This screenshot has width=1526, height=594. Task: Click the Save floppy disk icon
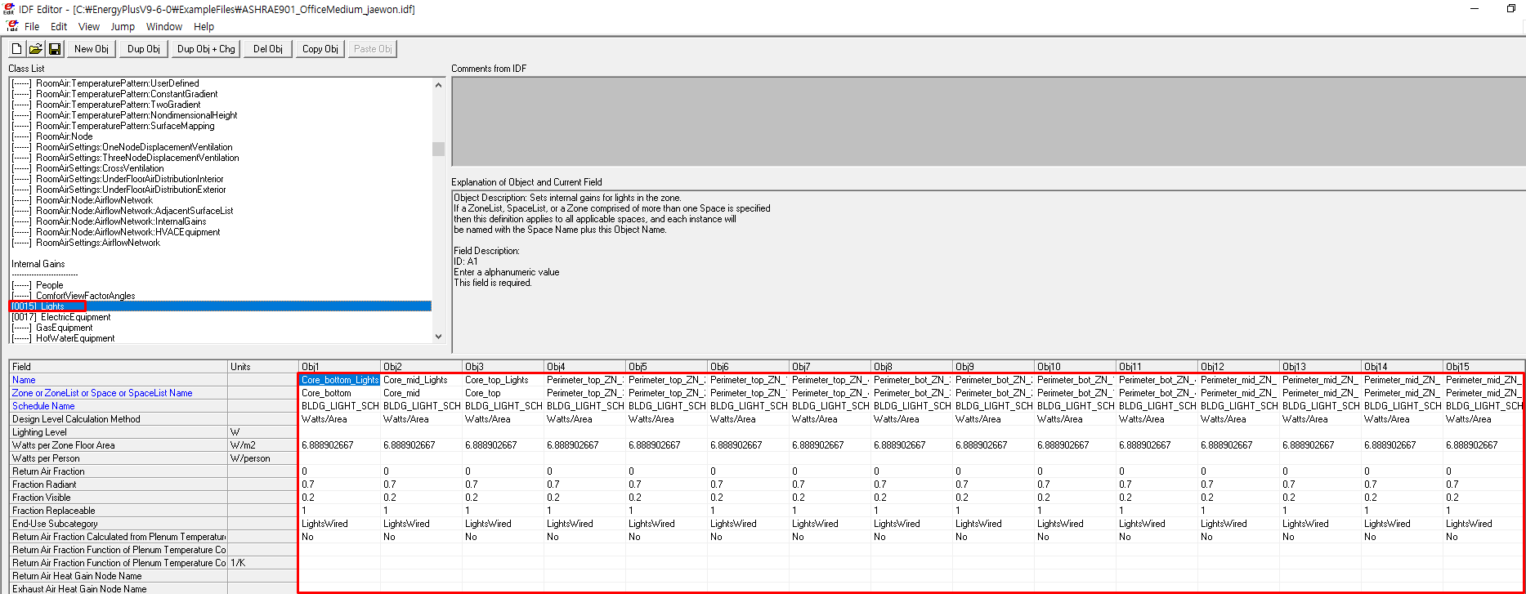[55, 49]
